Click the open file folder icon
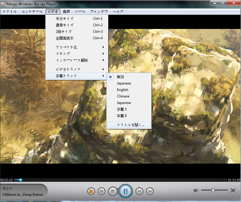 tap(101, 191)
